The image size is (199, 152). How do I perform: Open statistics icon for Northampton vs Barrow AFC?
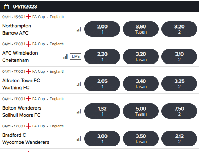pyautogui.click(x=79, y=29)
